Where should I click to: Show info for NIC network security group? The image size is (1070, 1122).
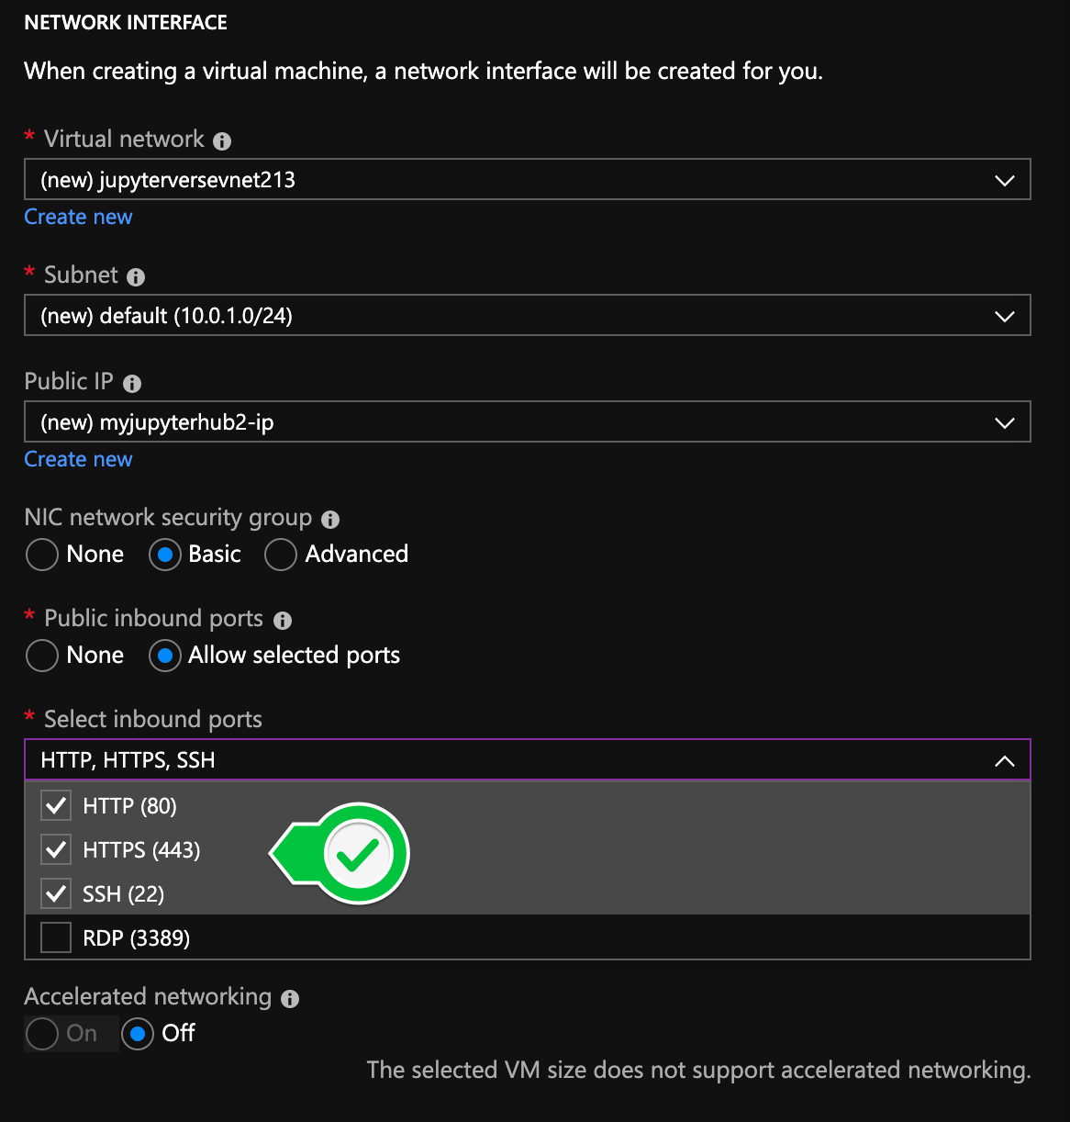(330, 520)
